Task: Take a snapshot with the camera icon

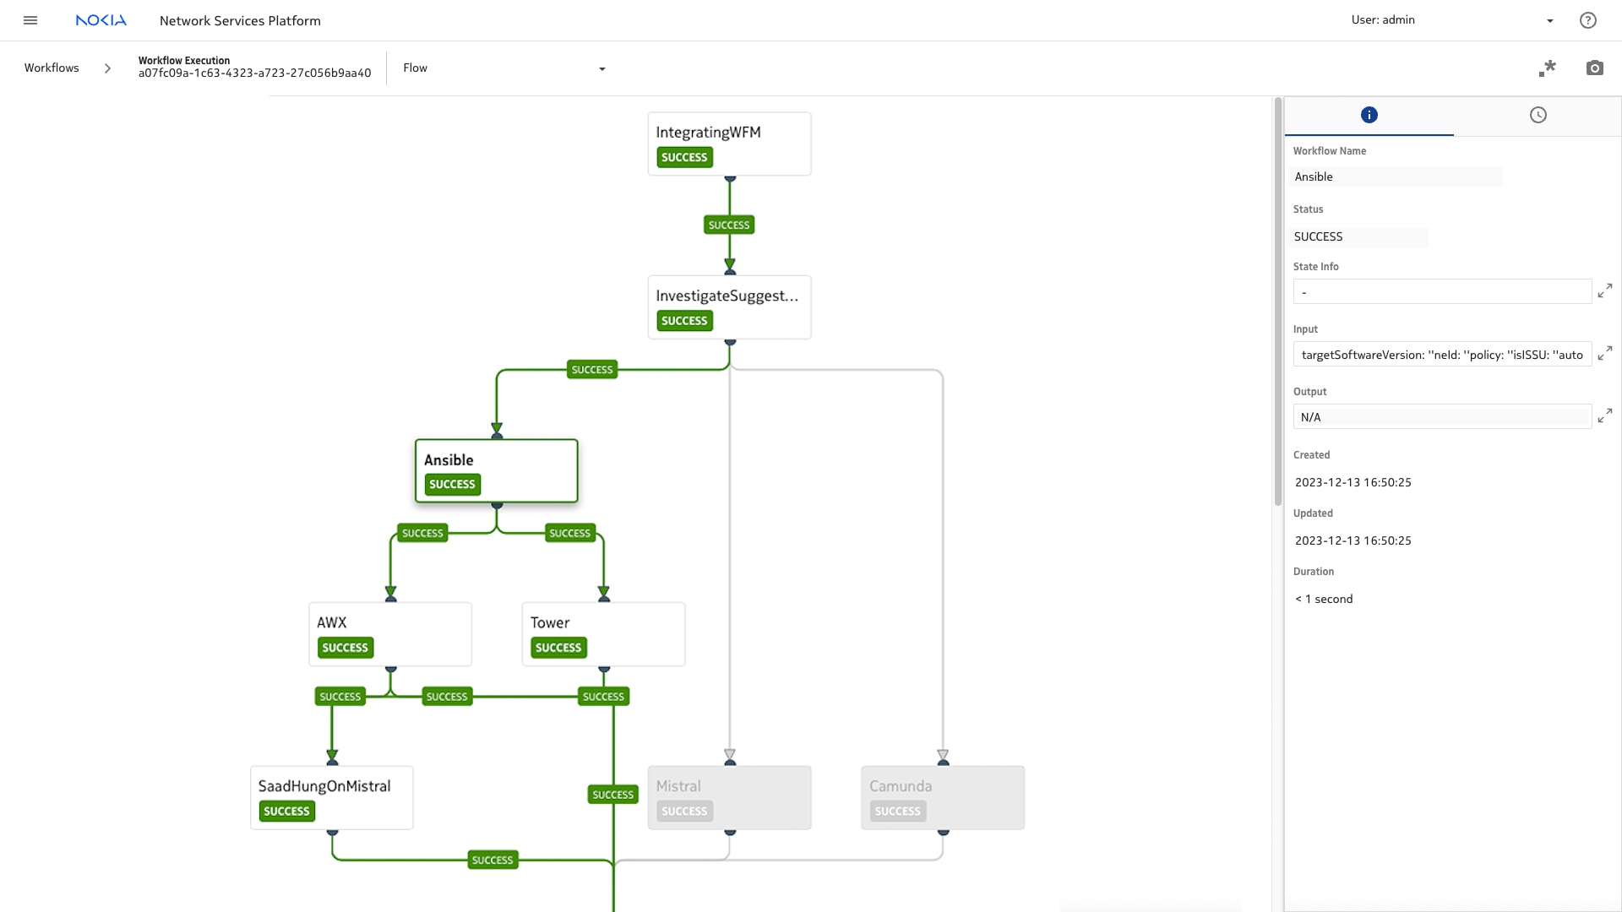Action: (x=1595, y=68)
